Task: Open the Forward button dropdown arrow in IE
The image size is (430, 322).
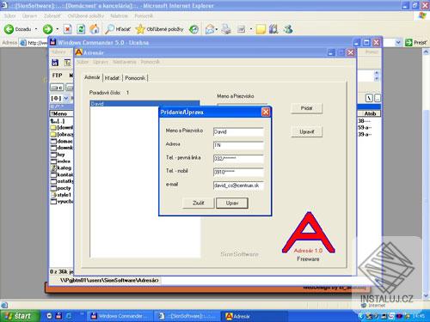Action: 58,29
